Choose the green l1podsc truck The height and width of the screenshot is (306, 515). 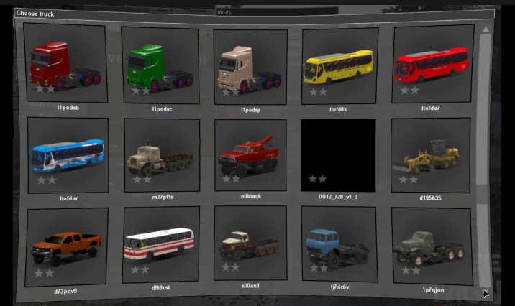coord(160,65)
